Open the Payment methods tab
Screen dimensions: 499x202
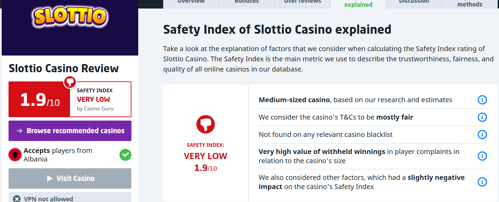pos(470,3)
